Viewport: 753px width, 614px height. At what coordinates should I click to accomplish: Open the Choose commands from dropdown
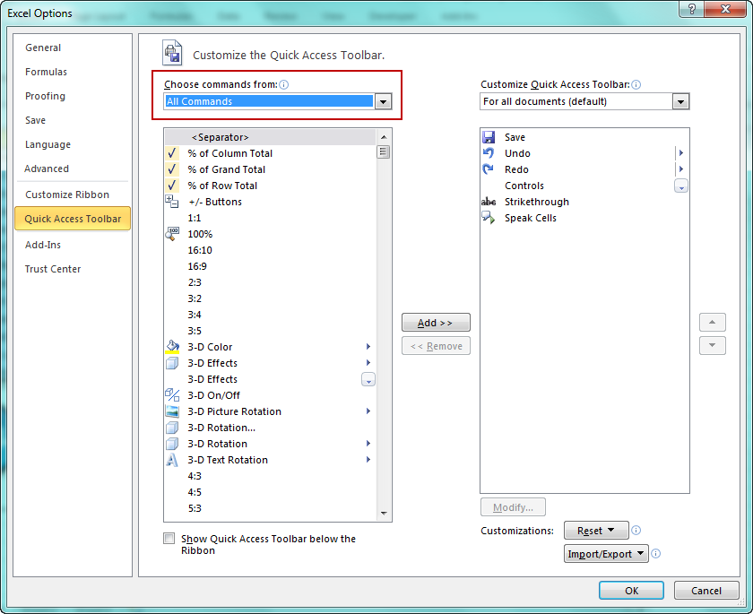tap(383, 101)
